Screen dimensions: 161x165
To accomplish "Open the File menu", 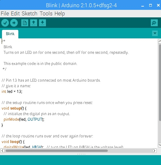I will [5, 13].
